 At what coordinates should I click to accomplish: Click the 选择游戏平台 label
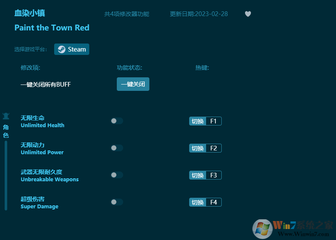[30, 49]
